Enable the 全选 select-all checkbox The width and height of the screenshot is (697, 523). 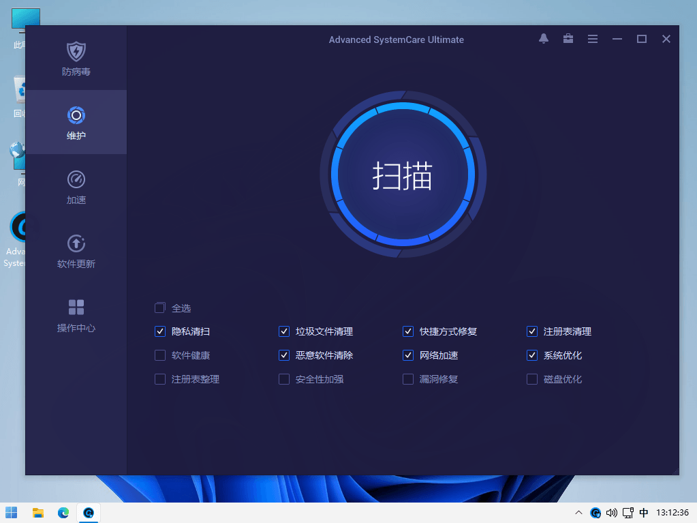(160, 308)
